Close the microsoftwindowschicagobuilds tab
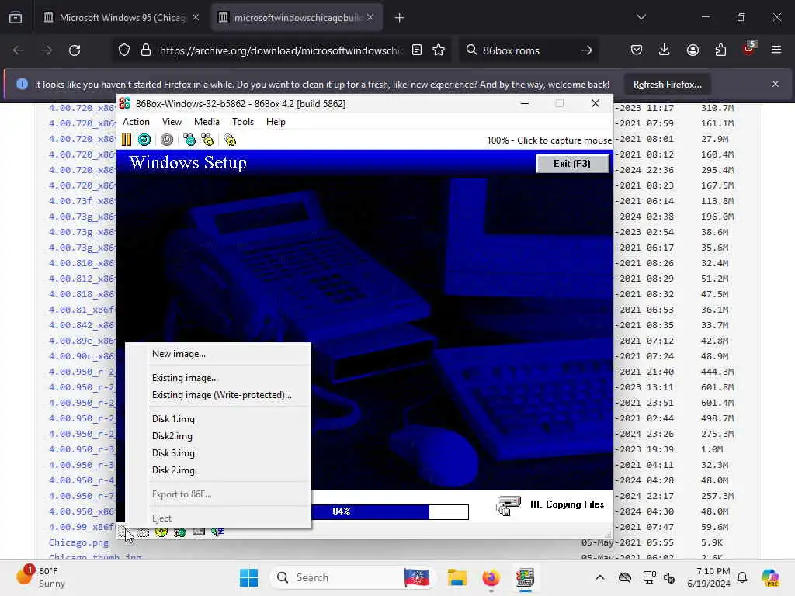The image size is (795, 596). pyautogui.click(x=370, y=17)
